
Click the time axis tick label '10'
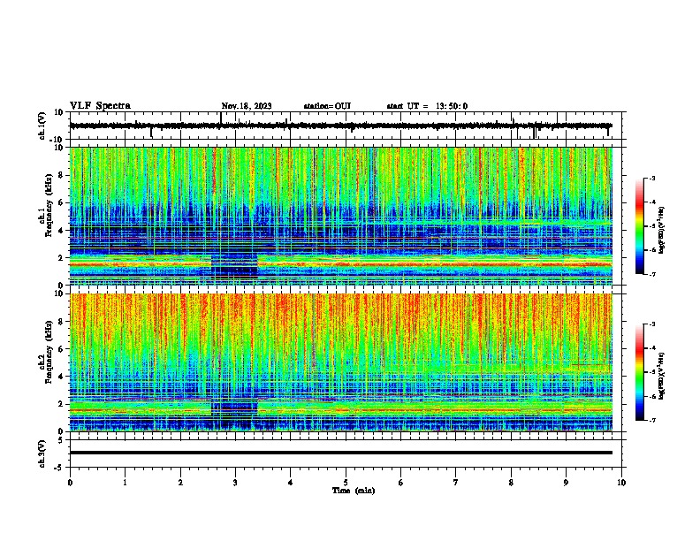click(x=621, y=483)
